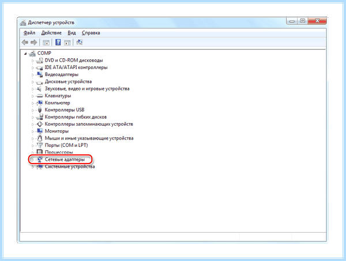The image size is (346, 261).
Task: Click the Сетевые адаптеры network icon
Action: coord(40,159)
